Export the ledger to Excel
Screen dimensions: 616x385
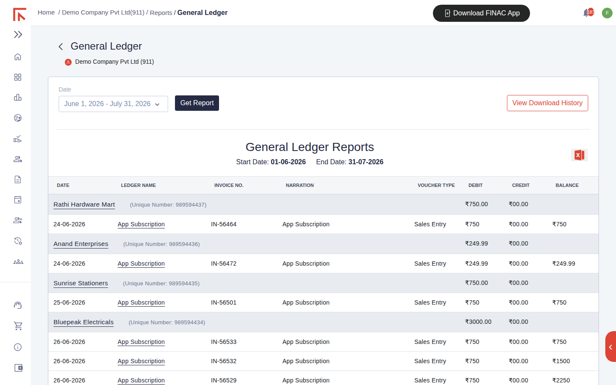579,155
